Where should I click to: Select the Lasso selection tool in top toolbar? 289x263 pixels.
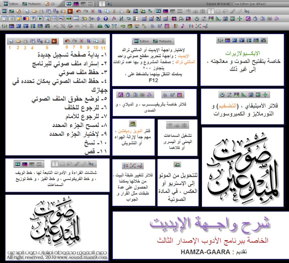(x=225, y=12)
